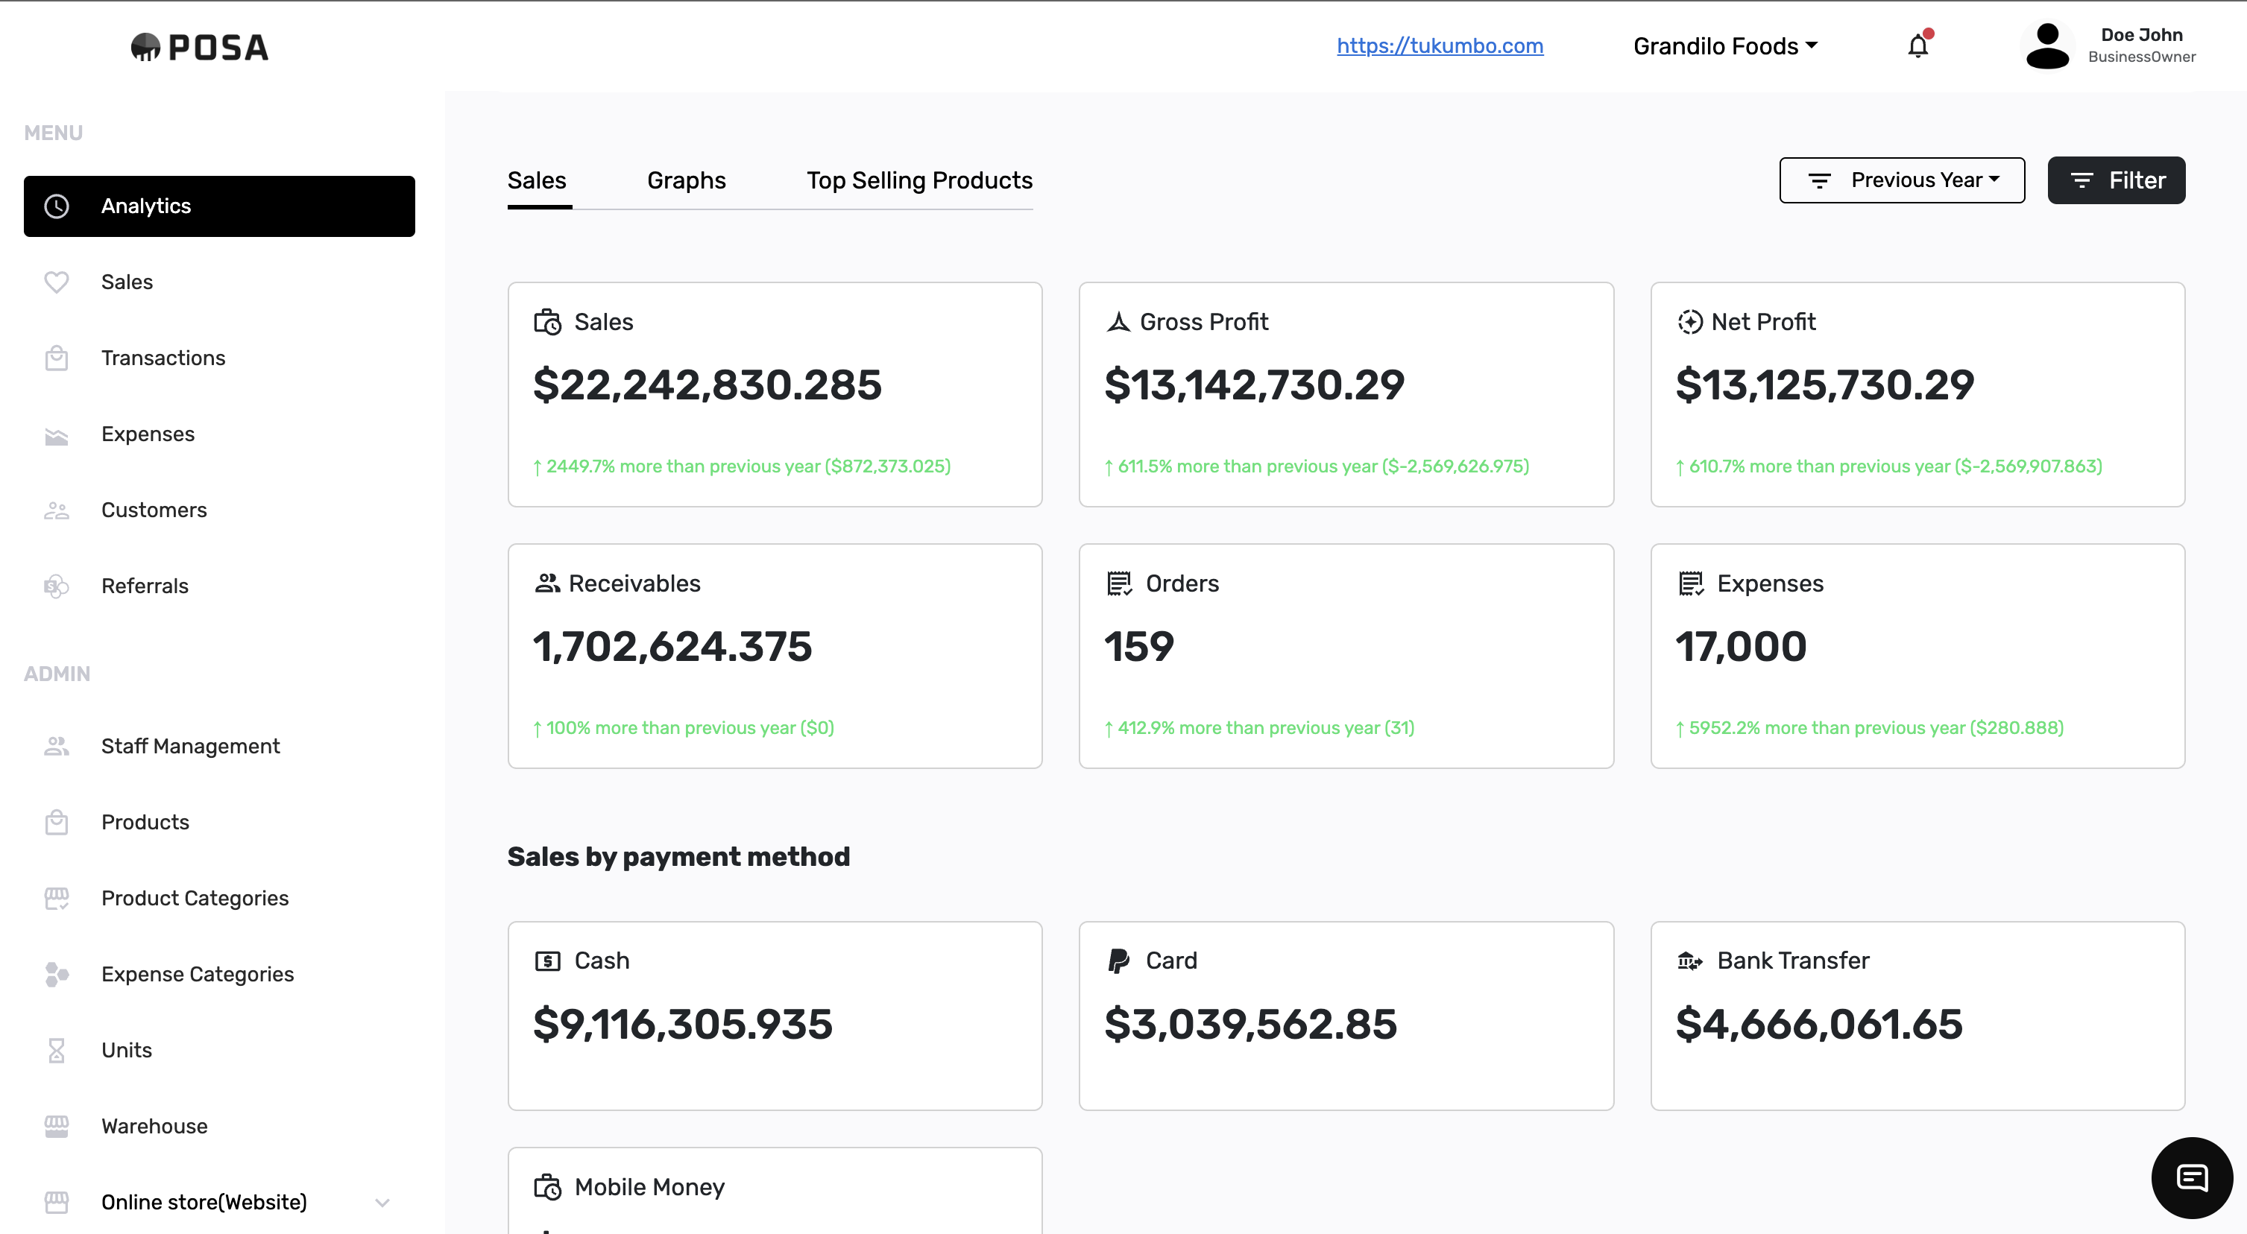Click the Filter button
Screen dimensions: 2247x1234
tap(2116, 180)
